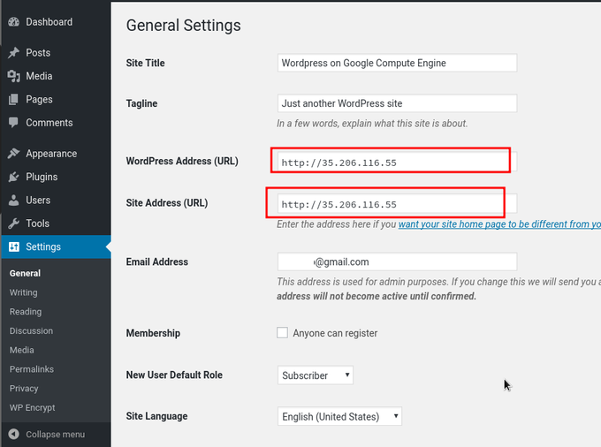
Task: Open Users menu label
Action: [38, 200]
